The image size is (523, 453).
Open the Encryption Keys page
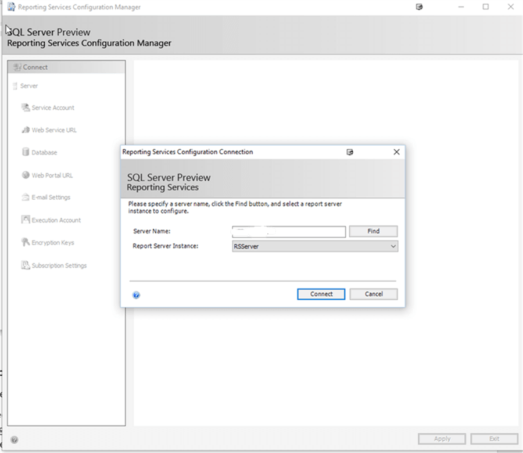[x=53, y=243]
